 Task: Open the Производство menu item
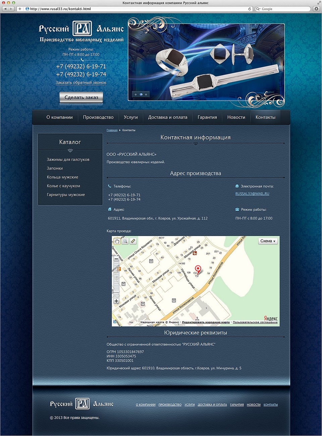click(x=98, y=117)
